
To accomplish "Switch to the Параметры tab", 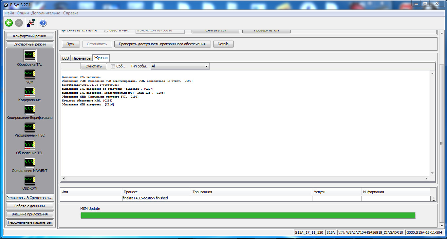I will 82,58.
